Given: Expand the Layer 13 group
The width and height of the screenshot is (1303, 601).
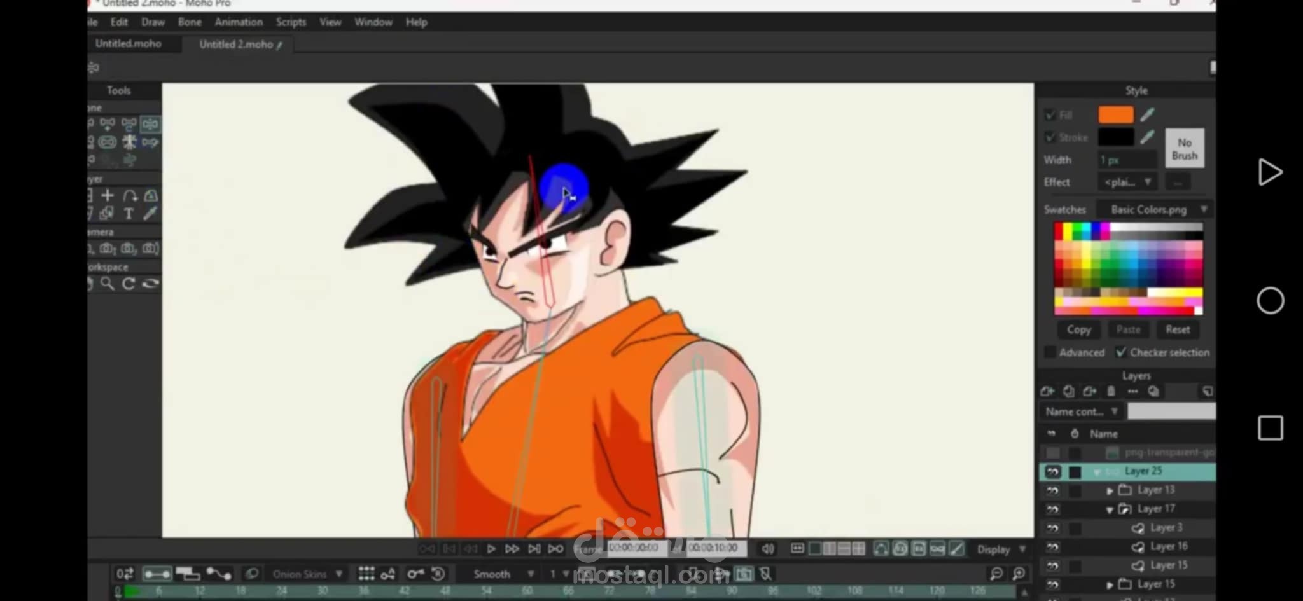Looking at the screenshot, I should click(1110, 490).
